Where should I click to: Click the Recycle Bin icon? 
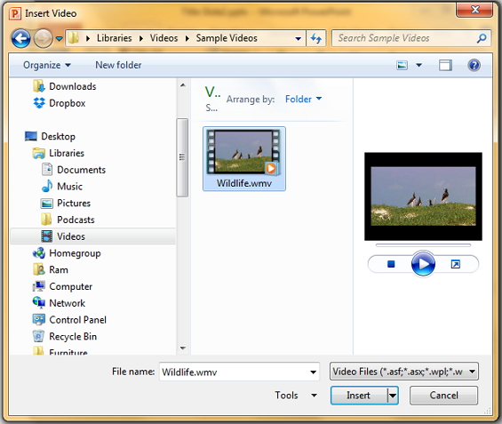(x=38, y=336)
